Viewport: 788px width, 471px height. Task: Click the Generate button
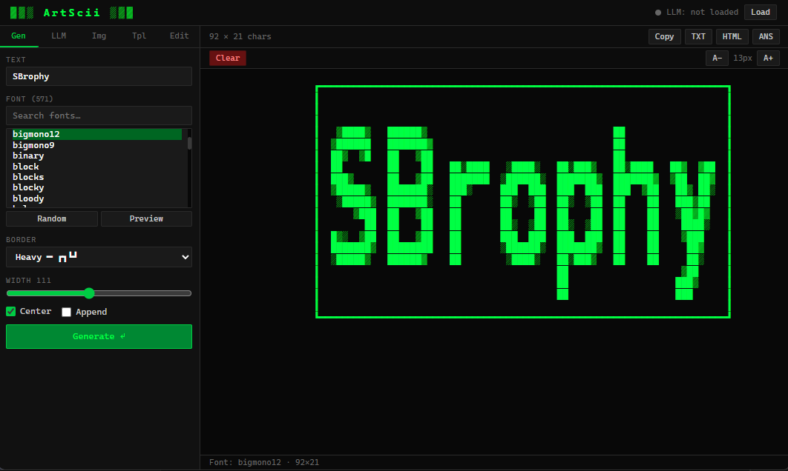pos(99,336)
